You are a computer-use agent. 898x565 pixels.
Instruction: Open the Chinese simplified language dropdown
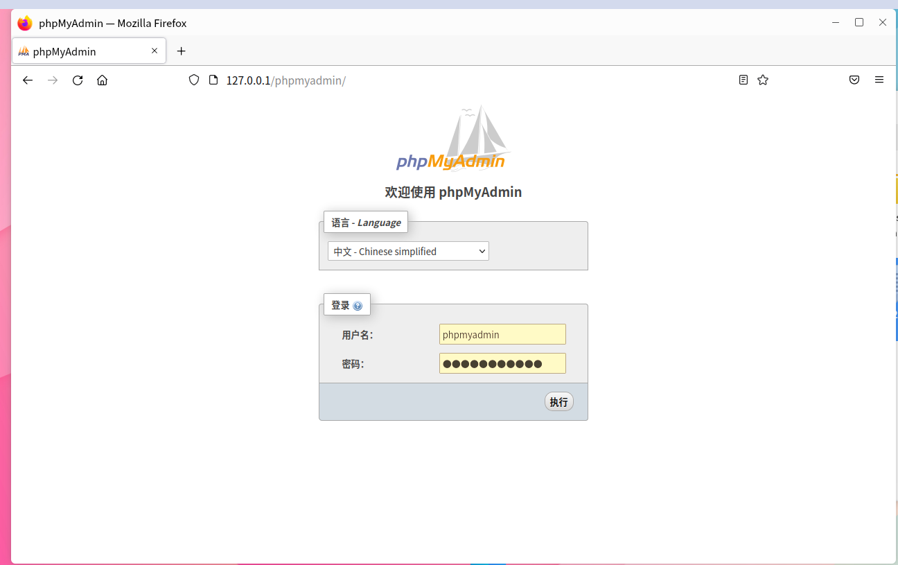click(x=408, y=251)
